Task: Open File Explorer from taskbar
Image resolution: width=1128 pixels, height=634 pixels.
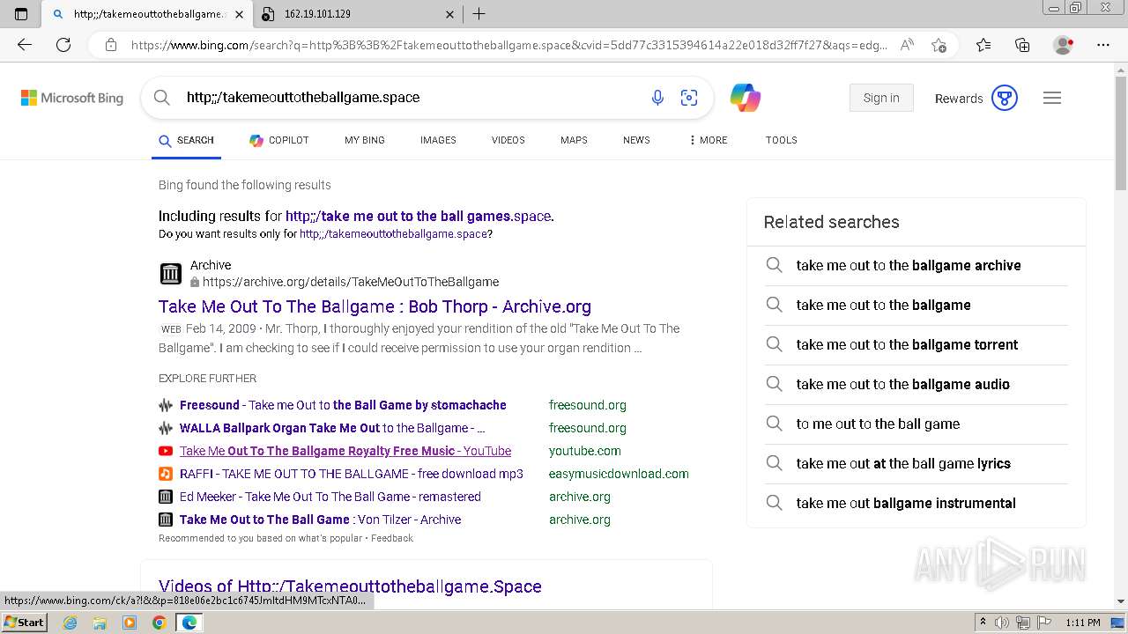Action: [100, 623]
